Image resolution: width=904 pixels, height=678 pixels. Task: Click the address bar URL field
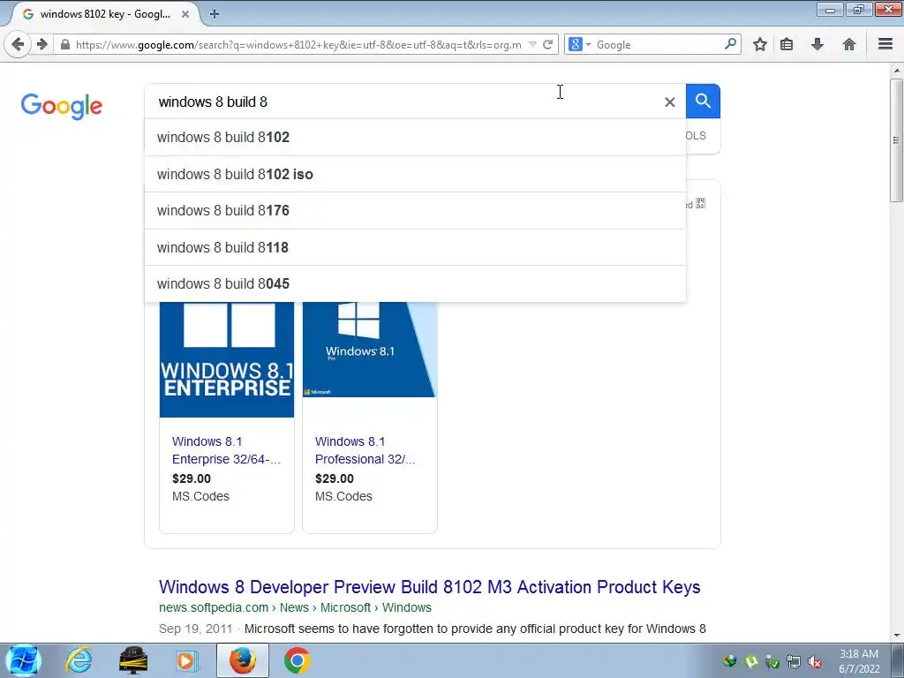[298, 44]
